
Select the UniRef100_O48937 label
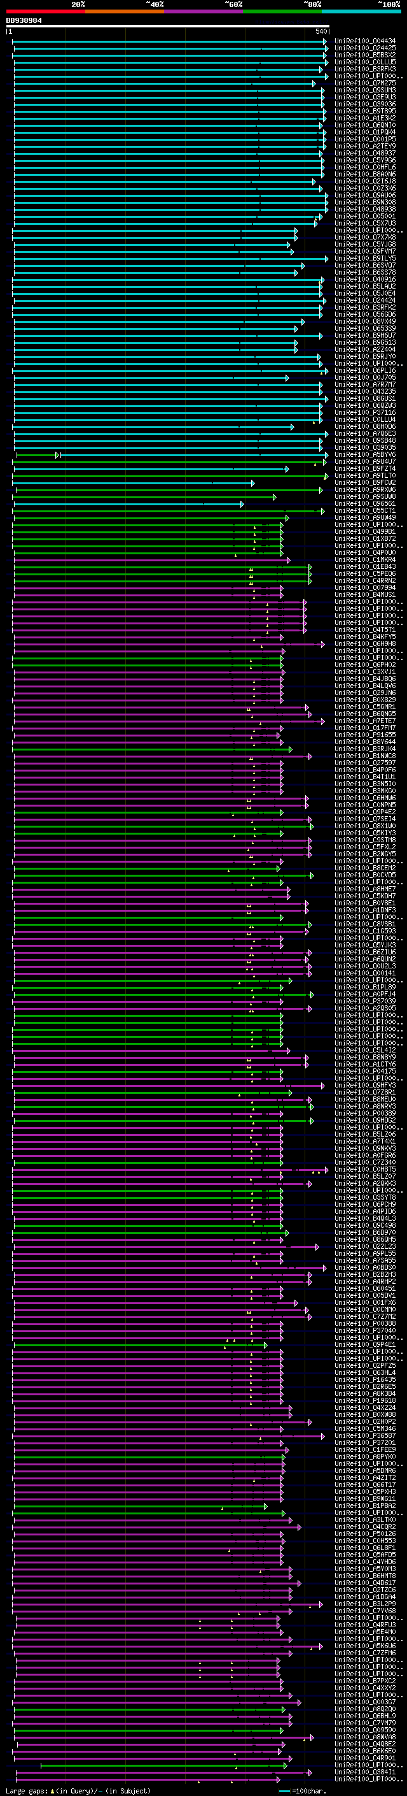(x=365, y=154)
